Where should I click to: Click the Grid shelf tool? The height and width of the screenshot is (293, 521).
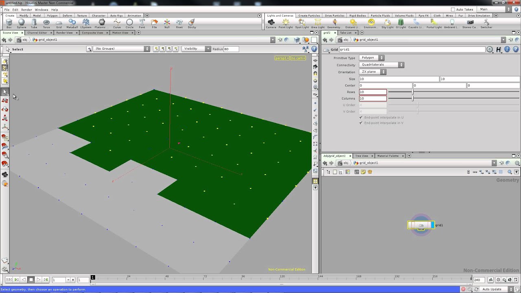[59, 24]
